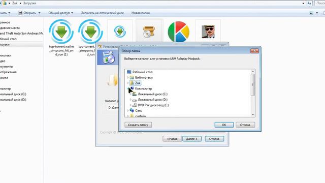
Task: Click the Открыть toolbar icon in Explorer
Action: 20,13
